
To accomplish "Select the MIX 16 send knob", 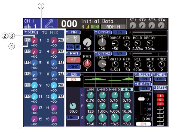I will [54, 119].
